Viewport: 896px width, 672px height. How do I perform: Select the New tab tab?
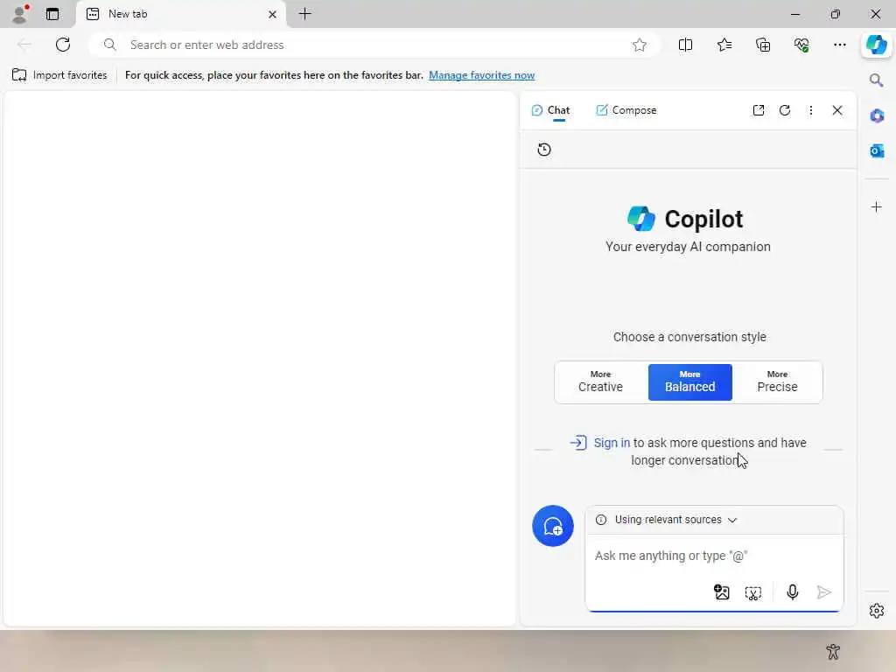180,14
